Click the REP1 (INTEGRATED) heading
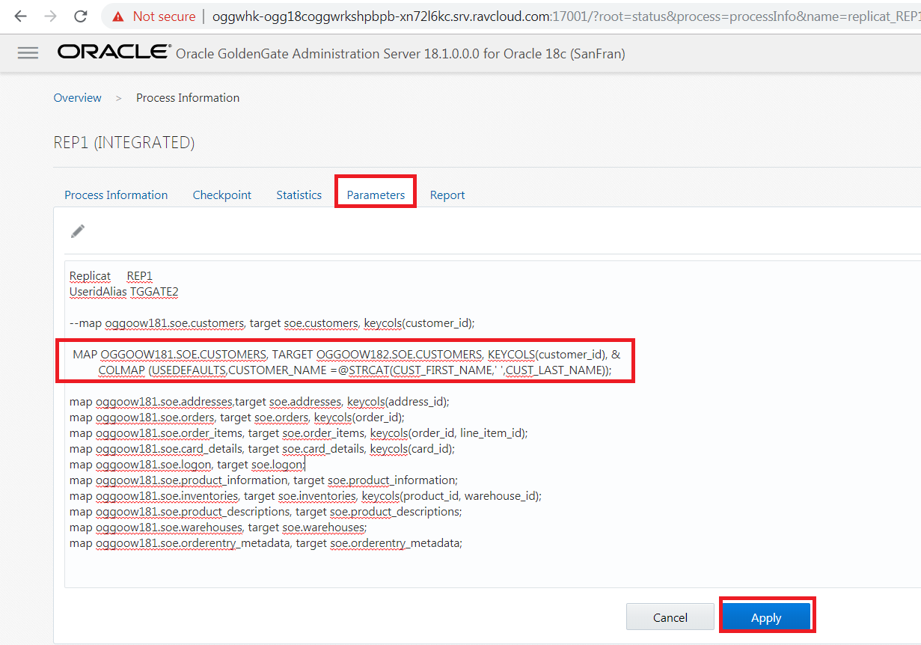921x645 pixels. coord(124,142)
